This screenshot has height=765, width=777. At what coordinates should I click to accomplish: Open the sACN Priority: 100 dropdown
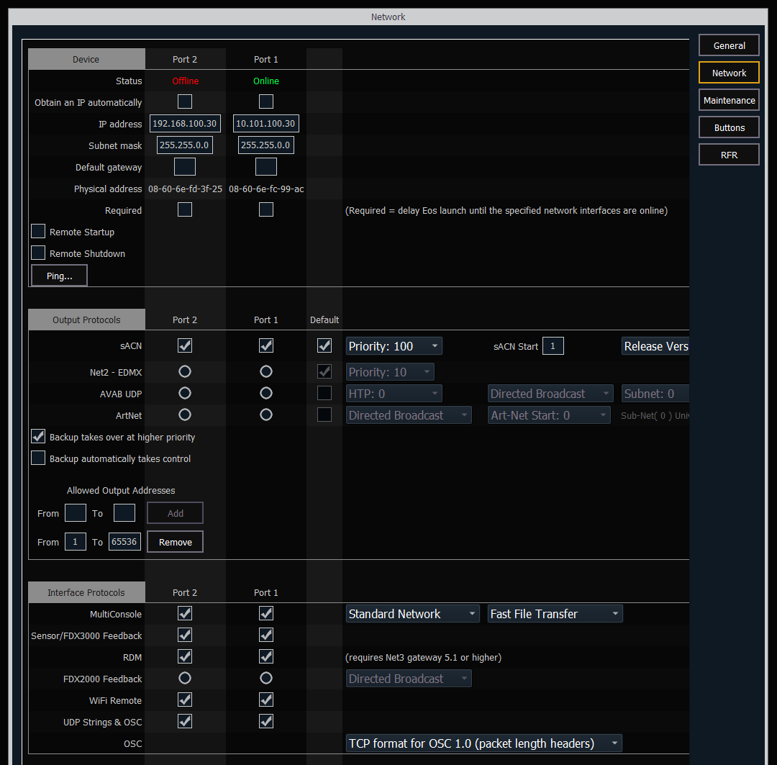[394, 345]
